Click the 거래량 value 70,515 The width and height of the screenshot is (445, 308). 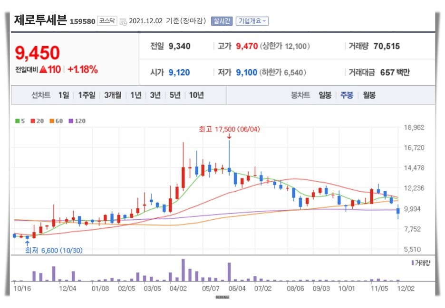click(x=387, y=46)
